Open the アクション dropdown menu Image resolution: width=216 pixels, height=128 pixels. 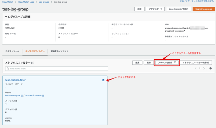(x=155, y=9)
